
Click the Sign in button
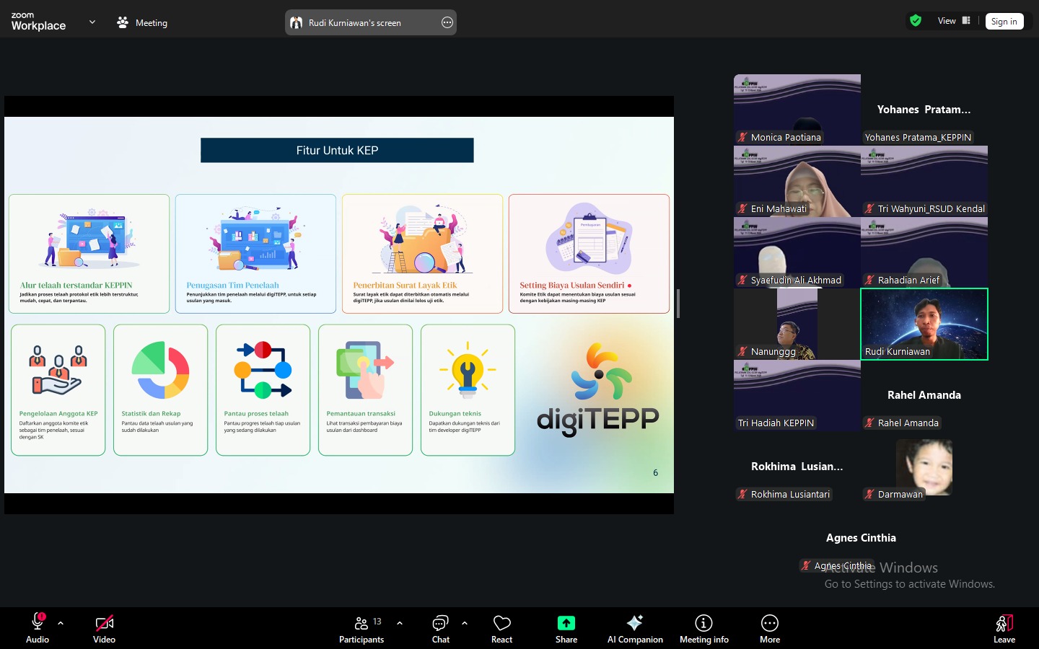click(x=1004, y=22)
